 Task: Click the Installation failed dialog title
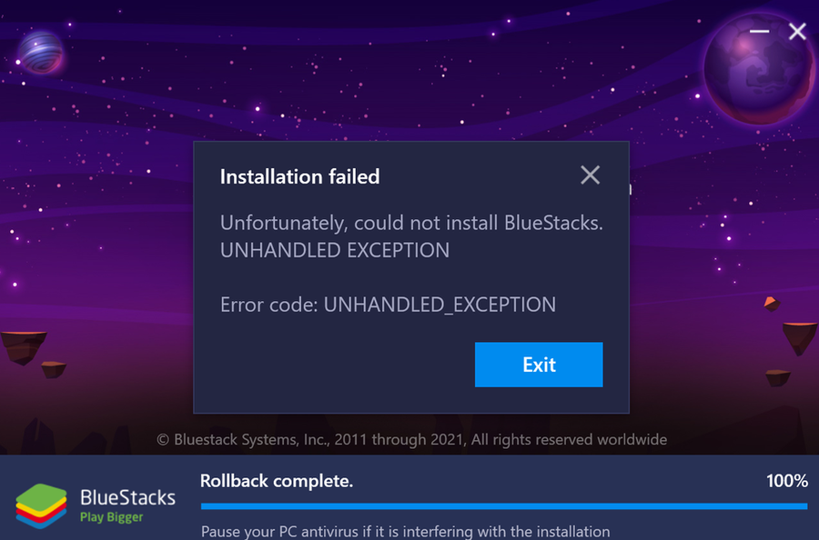299,176
